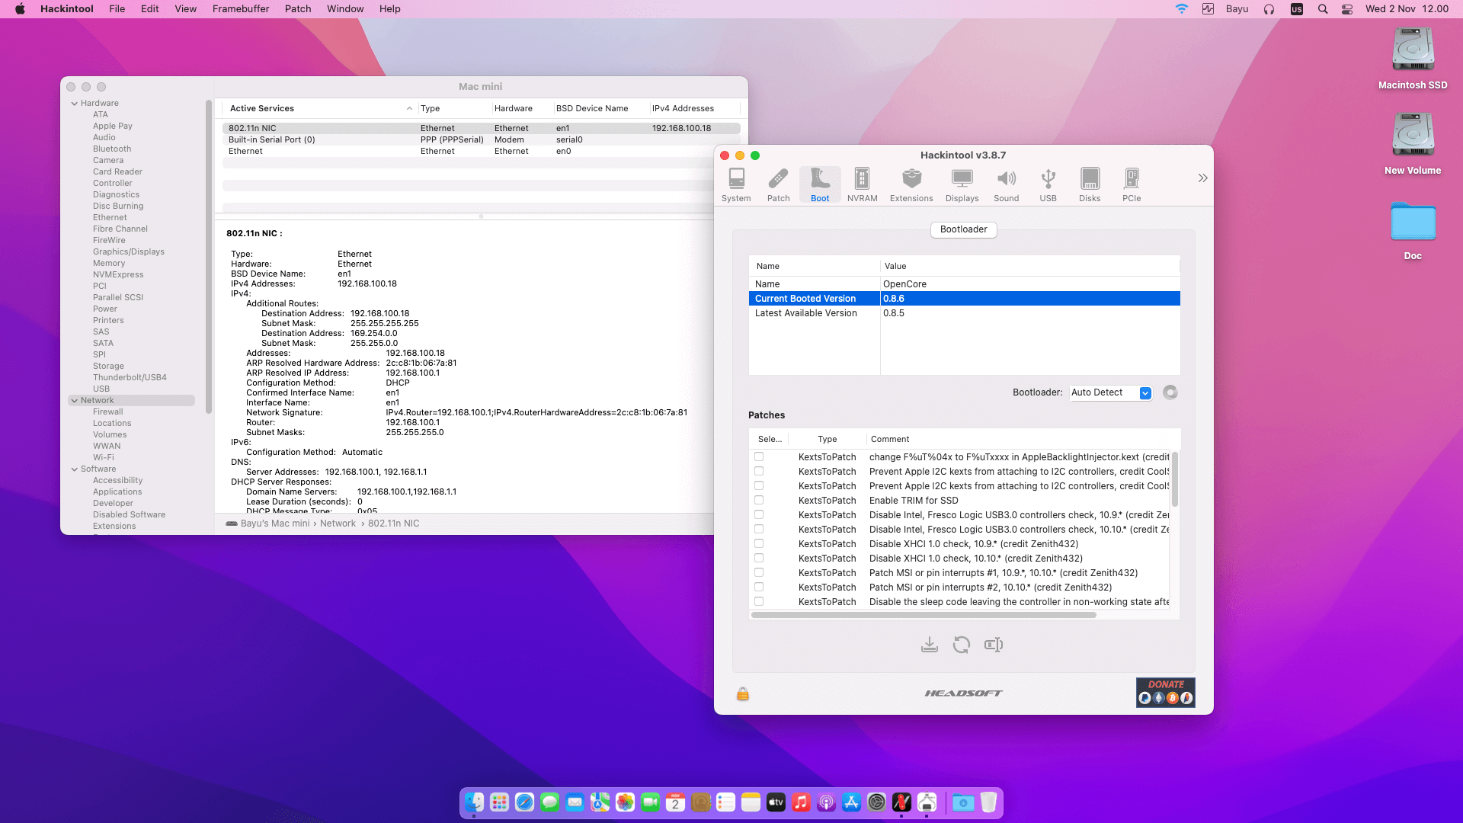
Task: Collapse the Hardware tree section
Action: (x=74, y=103)
